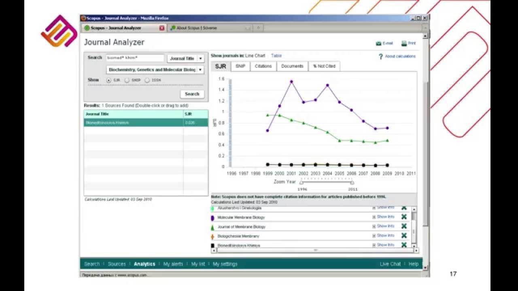This screenshot has width=518, height=291.
Task: Remove Journal of Membrane Biology from chart
Action: click(403, 226)
